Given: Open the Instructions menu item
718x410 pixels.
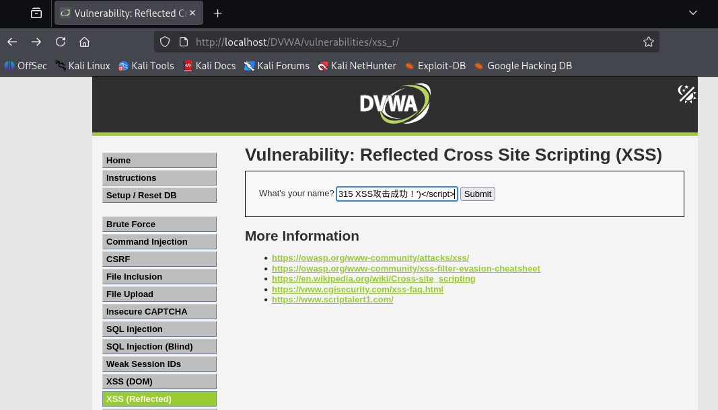Looking at the screenshot, I should click(x=159, y=178).
